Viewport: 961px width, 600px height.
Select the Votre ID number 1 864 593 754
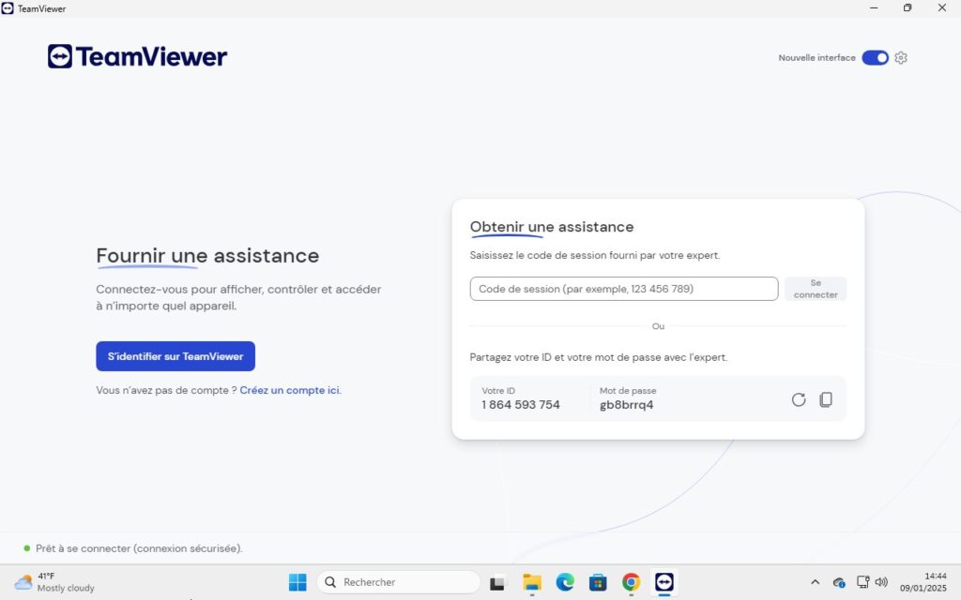[520, 405]
